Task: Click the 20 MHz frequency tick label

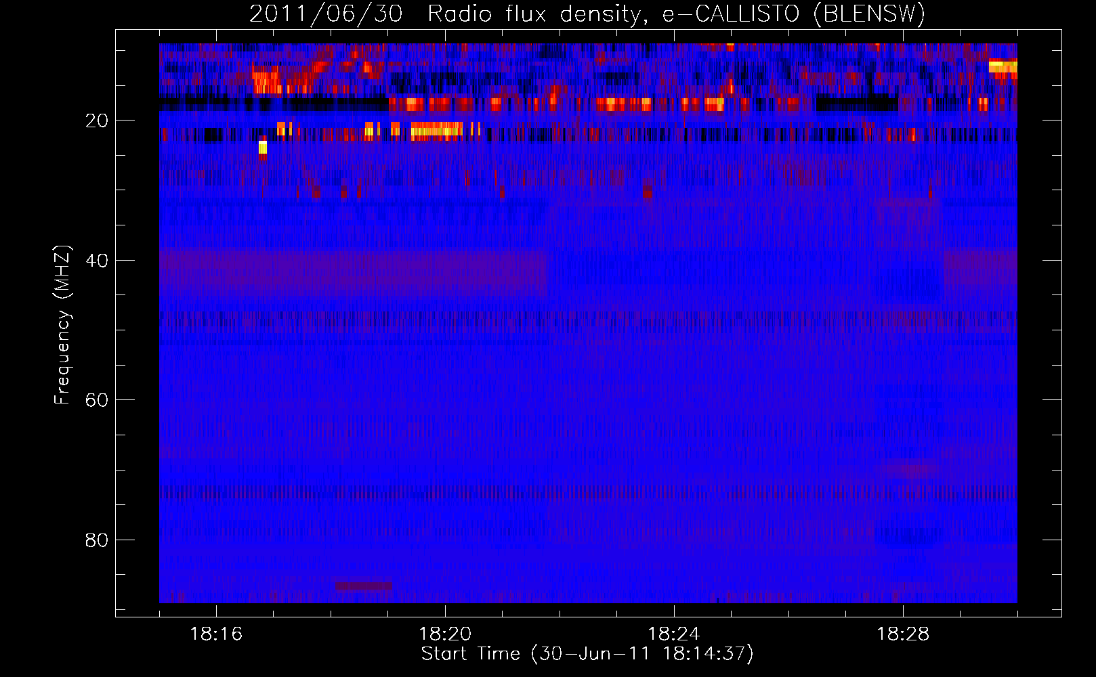Action: coord(97,121)
